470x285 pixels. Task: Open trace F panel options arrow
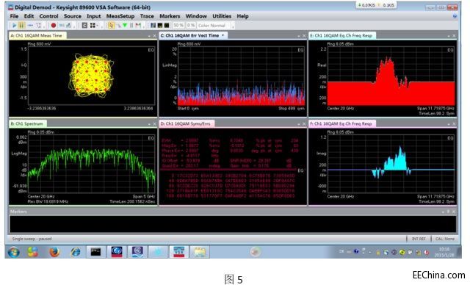pyautogui.click(x=449, y=124)
